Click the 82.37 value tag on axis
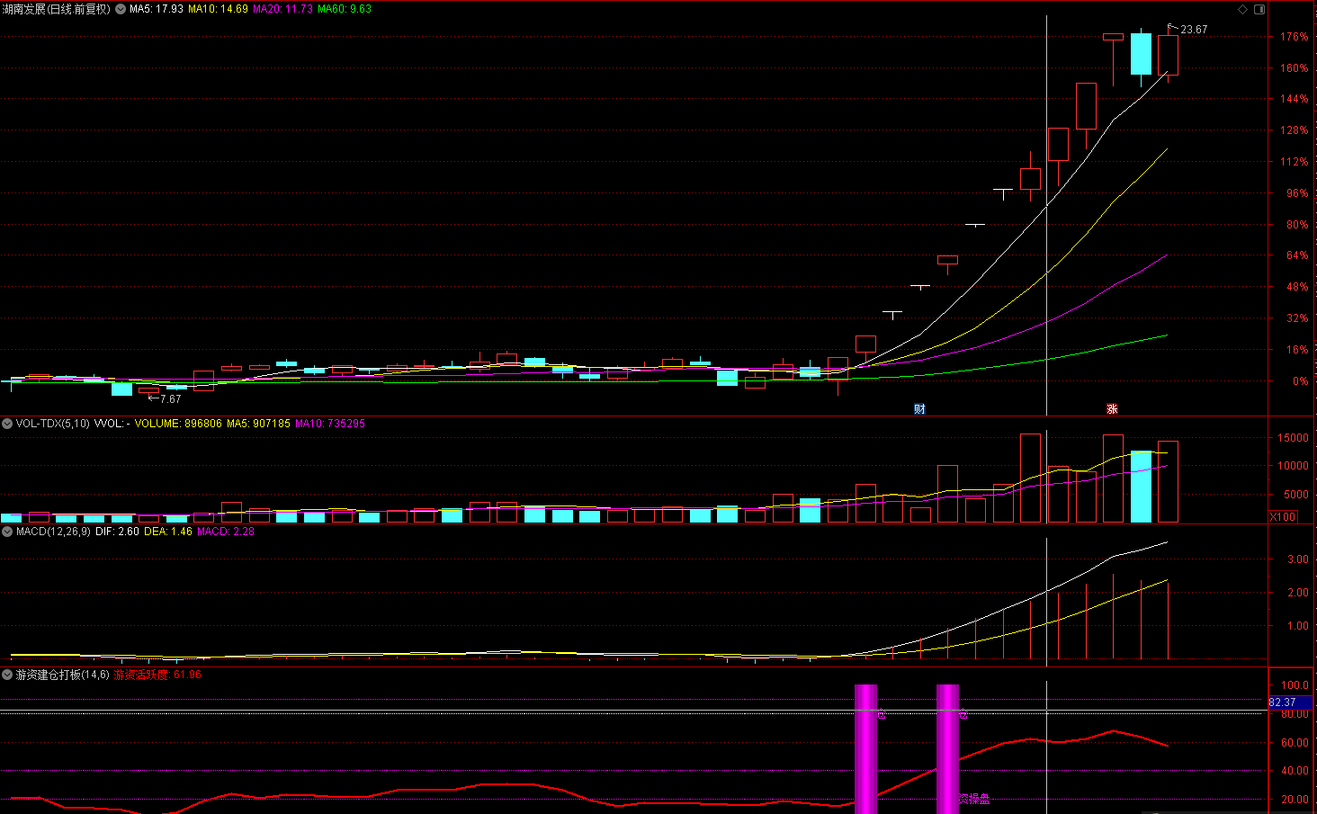This screenshot has width=1317, height=814. point(1283,702)
